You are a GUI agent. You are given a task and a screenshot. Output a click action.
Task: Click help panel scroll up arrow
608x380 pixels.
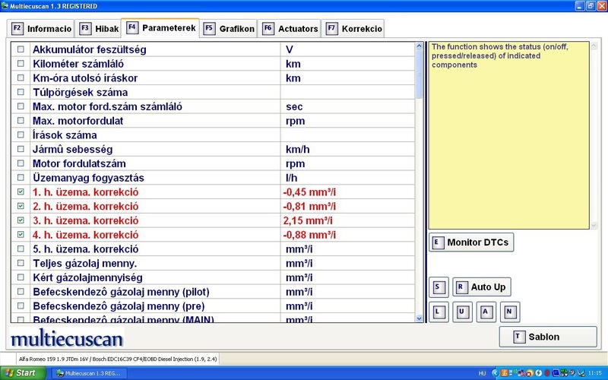594,46
